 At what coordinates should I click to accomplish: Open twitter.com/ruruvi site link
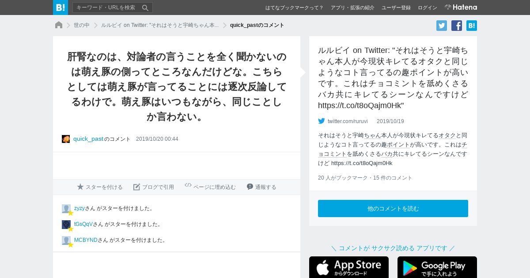(348, 121)
